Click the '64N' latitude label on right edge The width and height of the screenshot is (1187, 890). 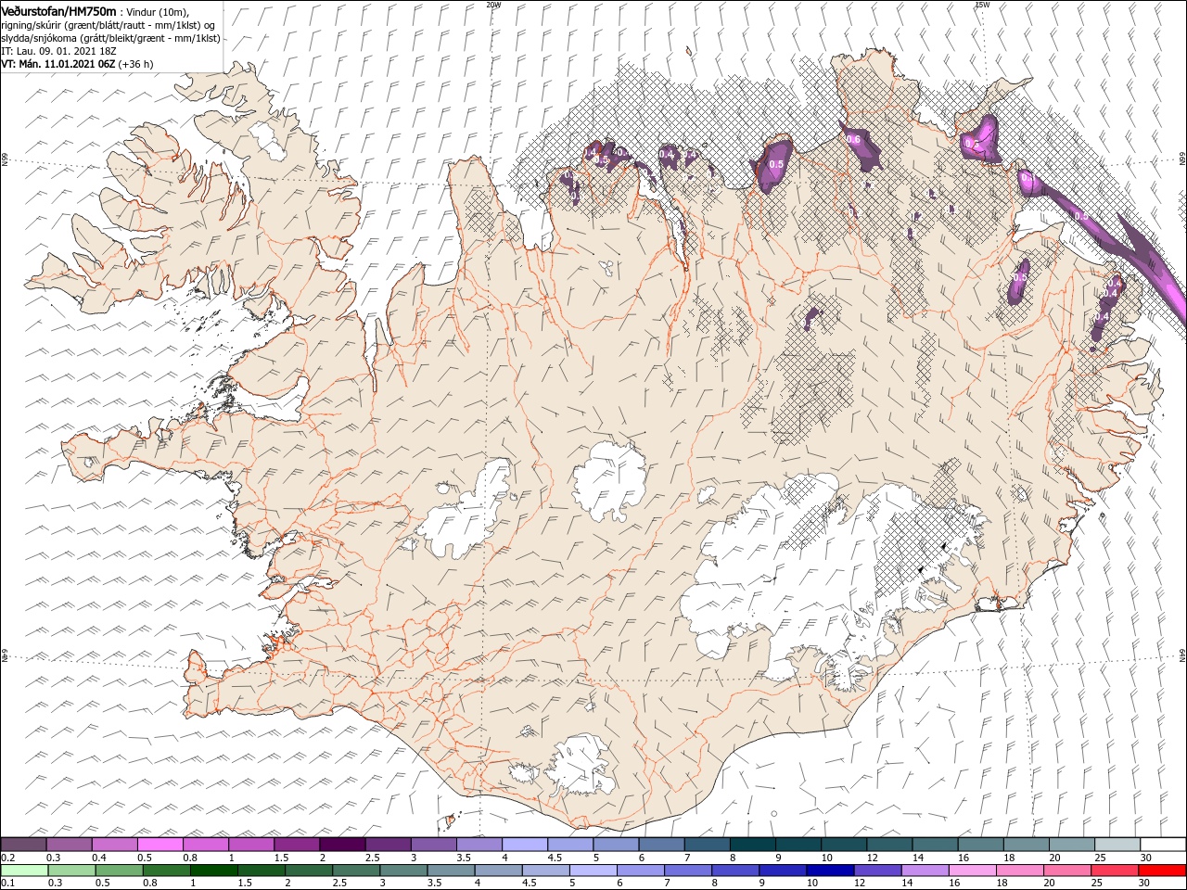(1181, 655)
